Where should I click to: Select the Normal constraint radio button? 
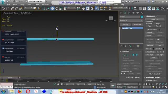[155, 26]
